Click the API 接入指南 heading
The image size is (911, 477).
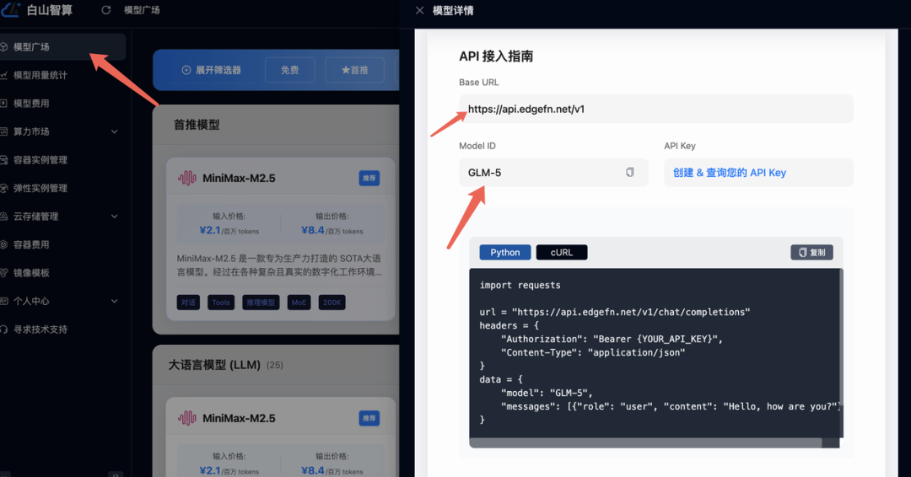click(x=496, y=56)
